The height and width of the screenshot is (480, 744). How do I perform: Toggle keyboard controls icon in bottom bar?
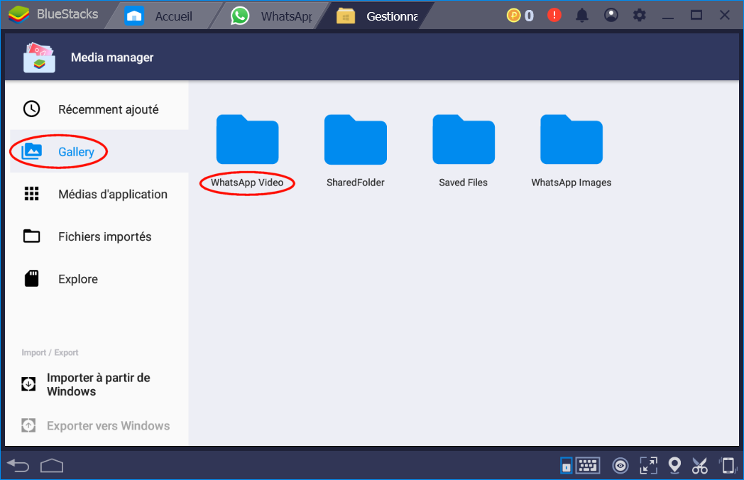pos(588,466)
